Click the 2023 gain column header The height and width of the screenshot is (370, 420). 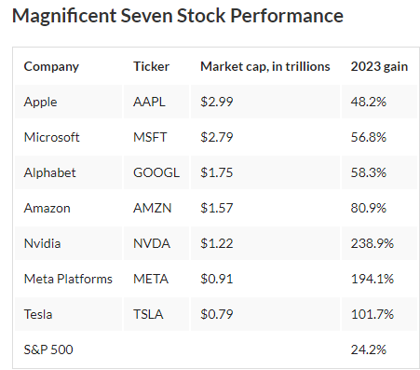click(379, 66)
